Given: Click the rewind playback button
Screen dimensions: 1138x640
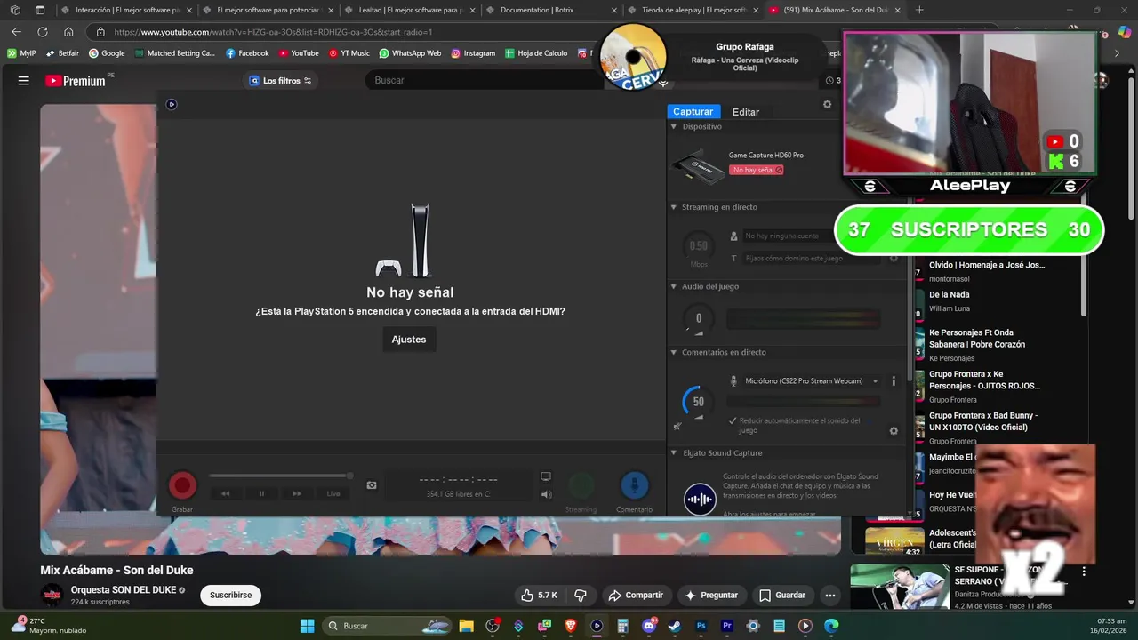Looking at the screenshot, I should (226, 493).
